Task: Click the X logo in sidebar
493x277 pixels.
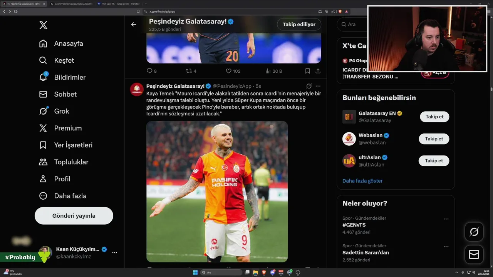Action: tap(43, 25)
